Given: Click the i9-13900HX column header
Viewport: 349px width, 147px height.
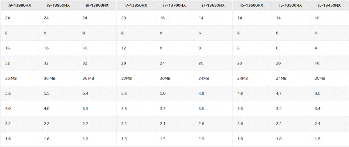Looking at the screenshot, I should coord(97,6).
